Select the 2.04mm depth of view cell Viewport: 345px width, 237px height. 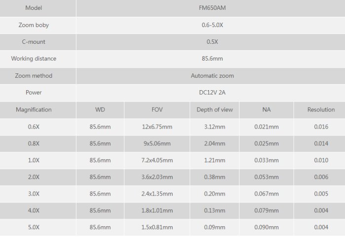tap(214, 143)
